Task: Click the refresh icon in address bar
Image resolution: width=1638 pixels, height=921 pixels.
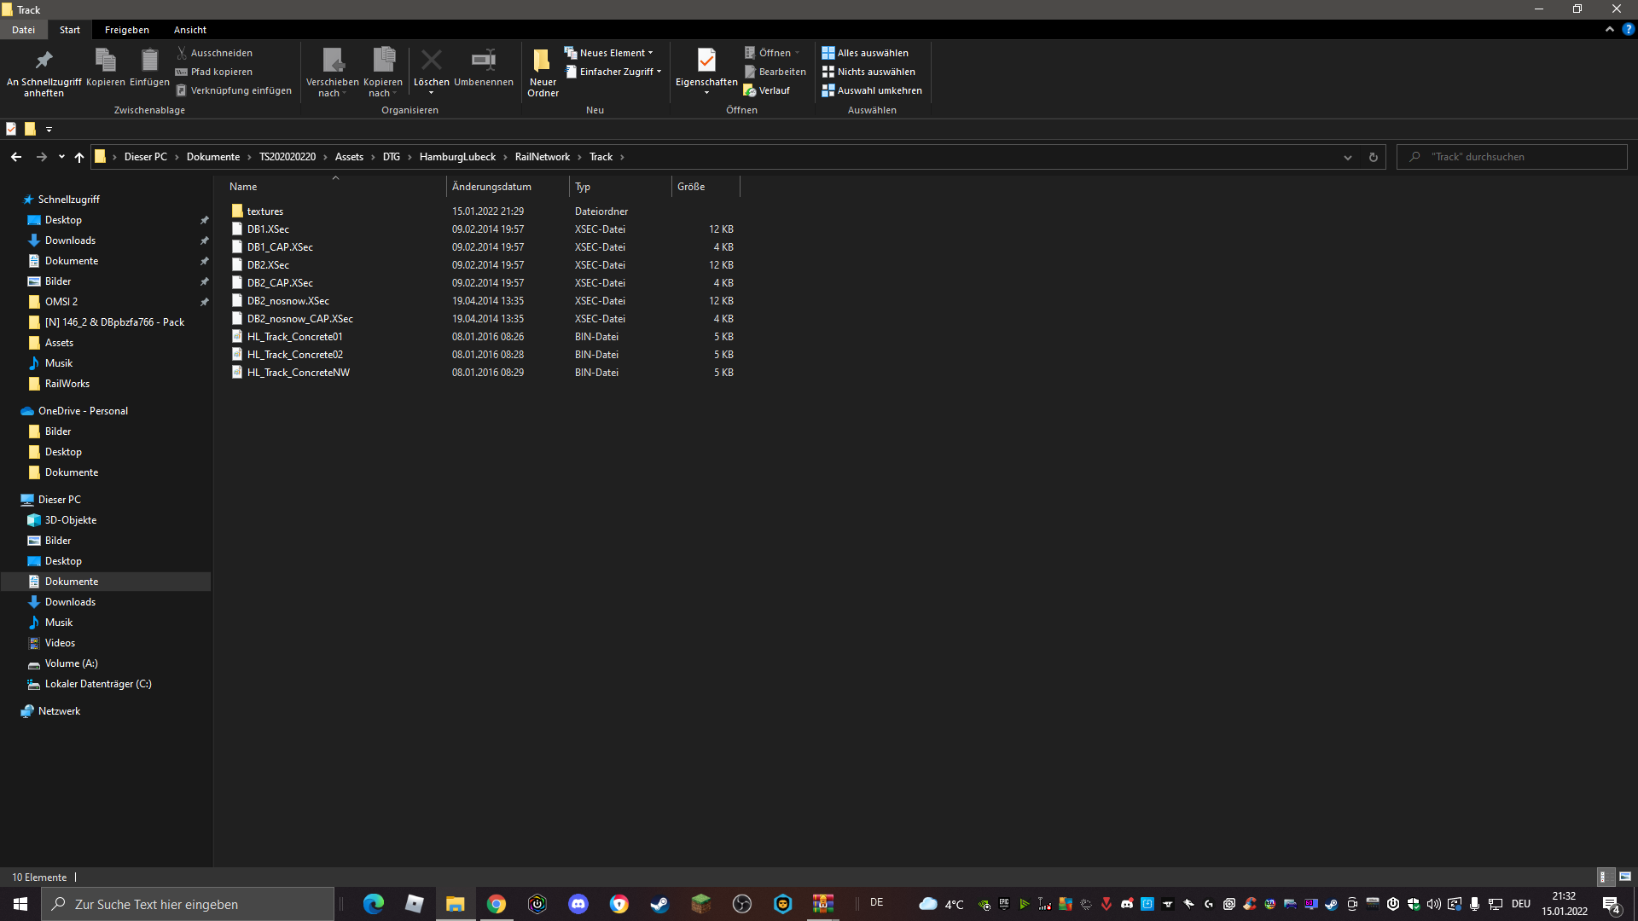Action: (1373, 157)
